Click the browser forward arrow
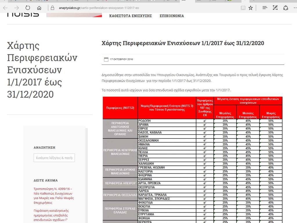The image size is (297, 223). pos(17,8)
